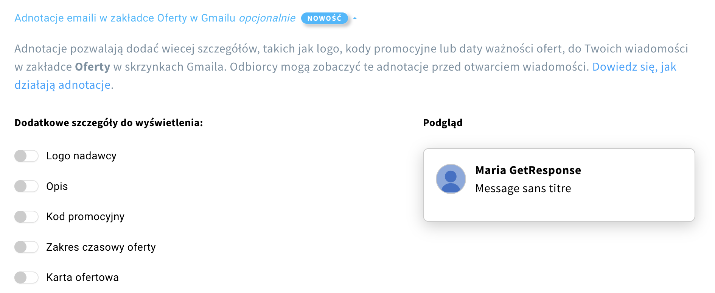Click the Adnotacje emaili w zakładce Oferty heading link
Image resolution: width=715 pixels, height=293 pixels.
125,18
